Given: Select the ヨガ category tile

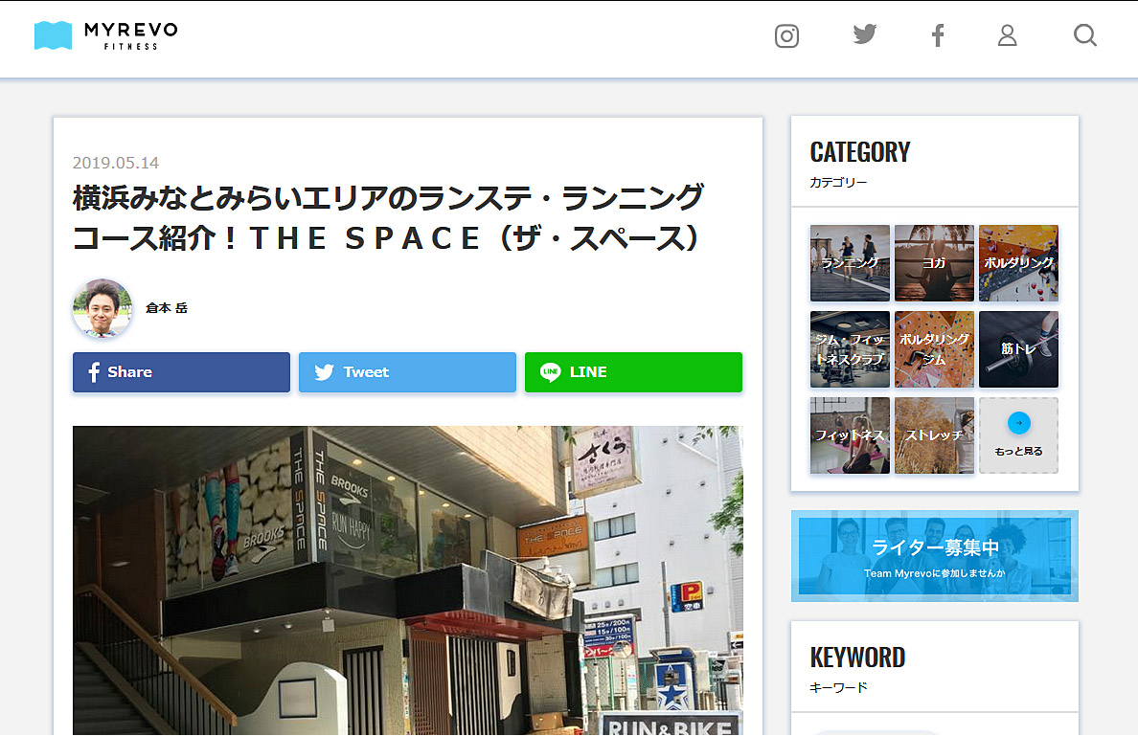Looking at the screenshot, I should click(x=934, y=263).
